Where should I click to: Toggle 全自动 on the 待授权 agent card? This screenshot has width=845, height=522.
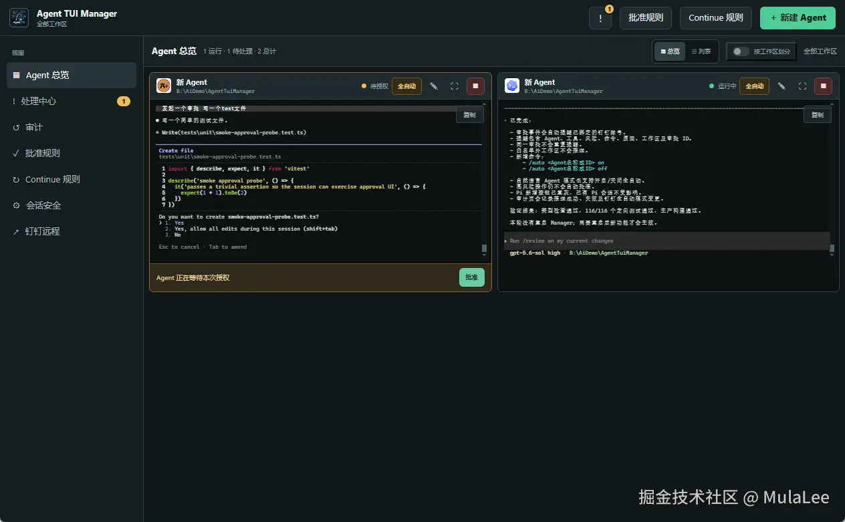click(x=406, y=86)
